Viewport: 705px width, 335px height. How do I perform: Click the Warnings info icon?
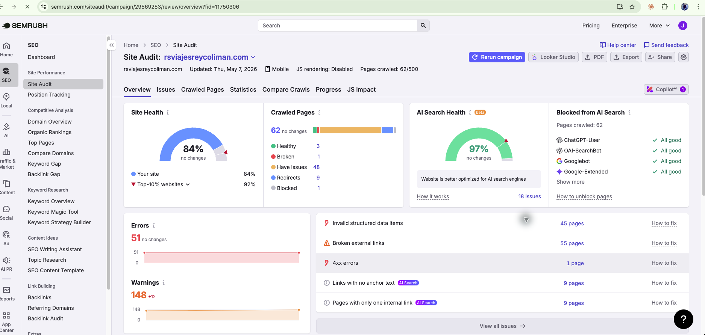(x=164, y=282)
